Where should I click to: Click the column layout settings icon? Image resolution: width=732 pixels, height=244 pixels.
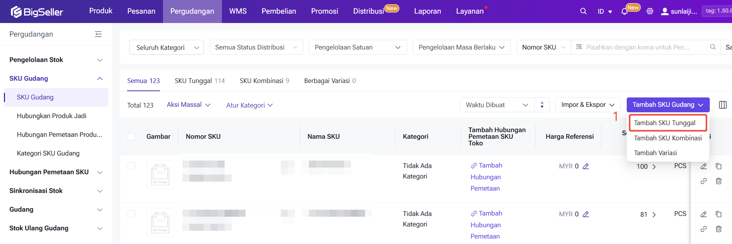coord(722,105)
